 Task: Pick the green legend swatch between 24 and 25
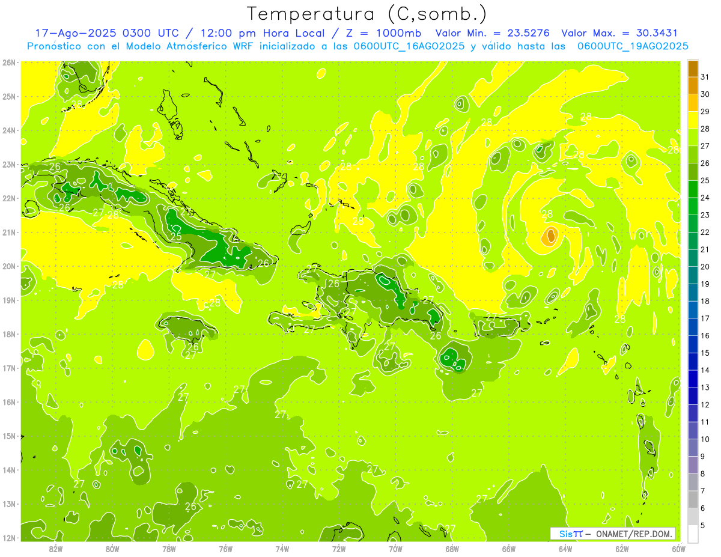(693, 190)
